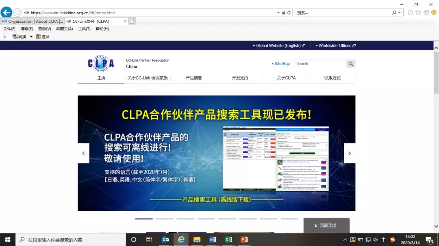
Task: Click the 转换 PDF convert button
Action: 20,36
